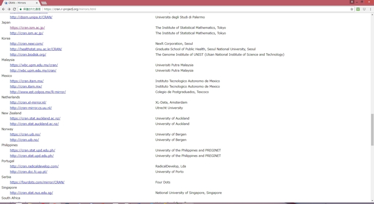
Task: Open http://cran.stat.upd.edu.ph/ link
Action: click(32, 156)
